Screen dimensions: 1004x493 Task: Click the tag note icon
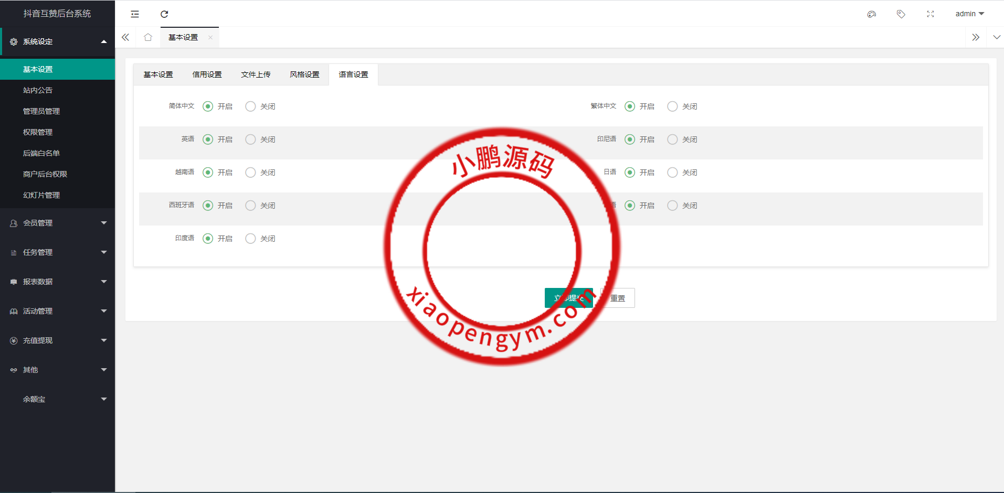[901, 14]
